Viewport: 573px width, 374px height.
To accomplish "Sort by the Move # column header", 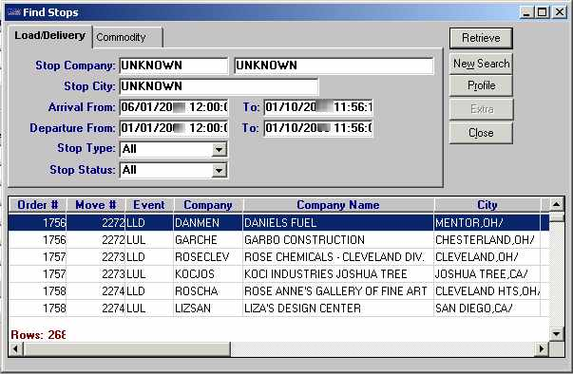I will tap(96, 205).
